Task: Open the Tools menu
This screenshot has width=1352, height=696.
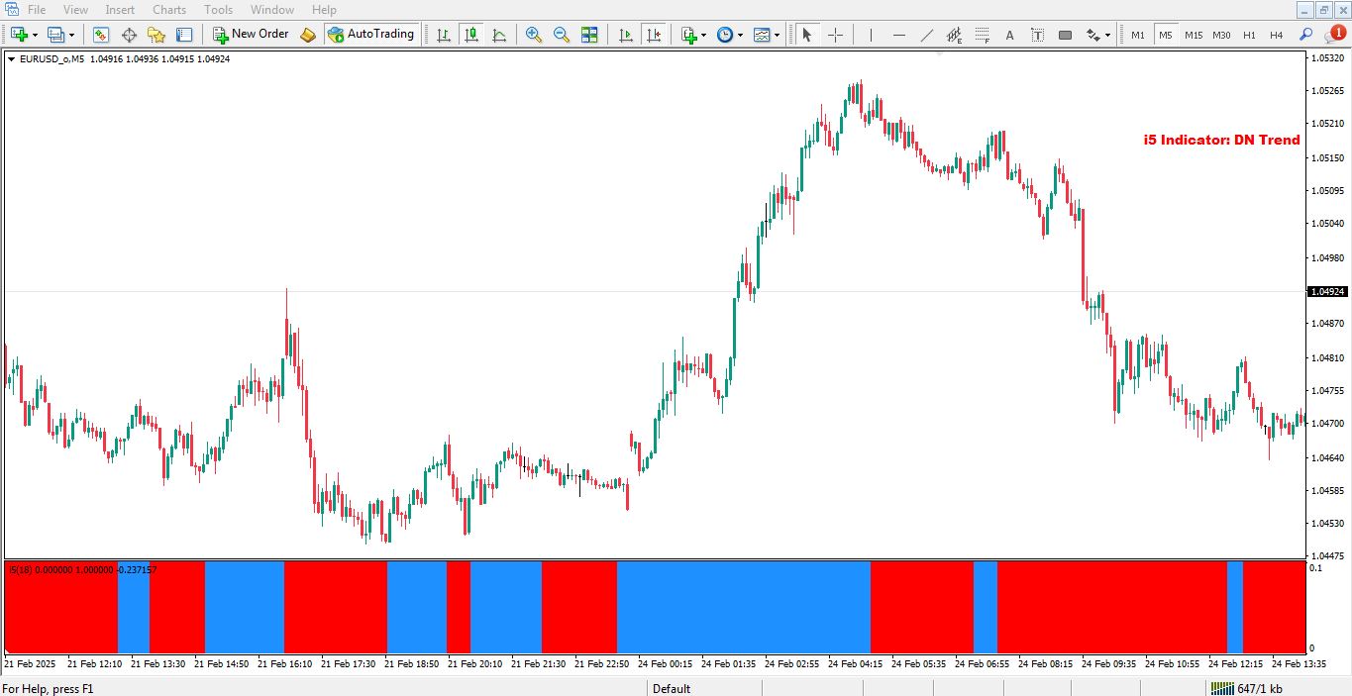Action: point(219,9)
